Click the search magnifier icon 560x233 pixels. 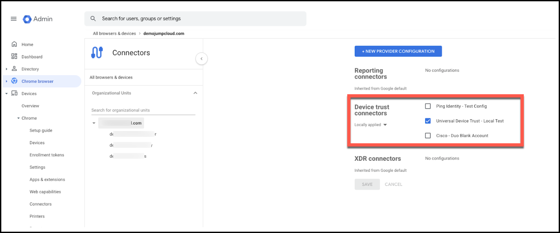point(93,19)
